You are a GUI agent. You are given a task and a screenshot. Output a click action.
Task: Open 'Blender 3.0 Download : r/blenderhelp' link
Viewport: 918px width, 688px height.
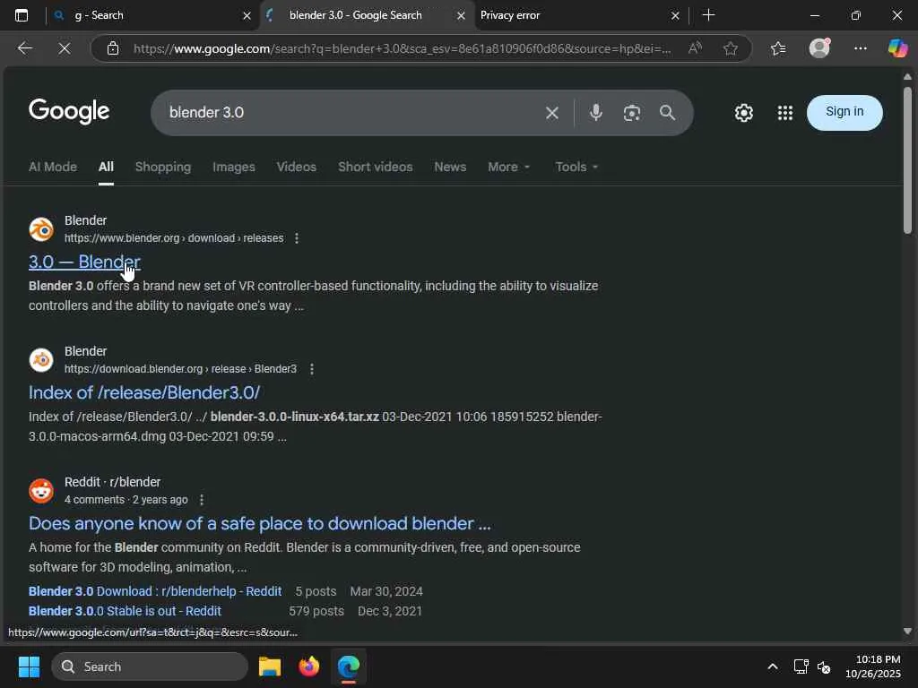coord(155,591)
